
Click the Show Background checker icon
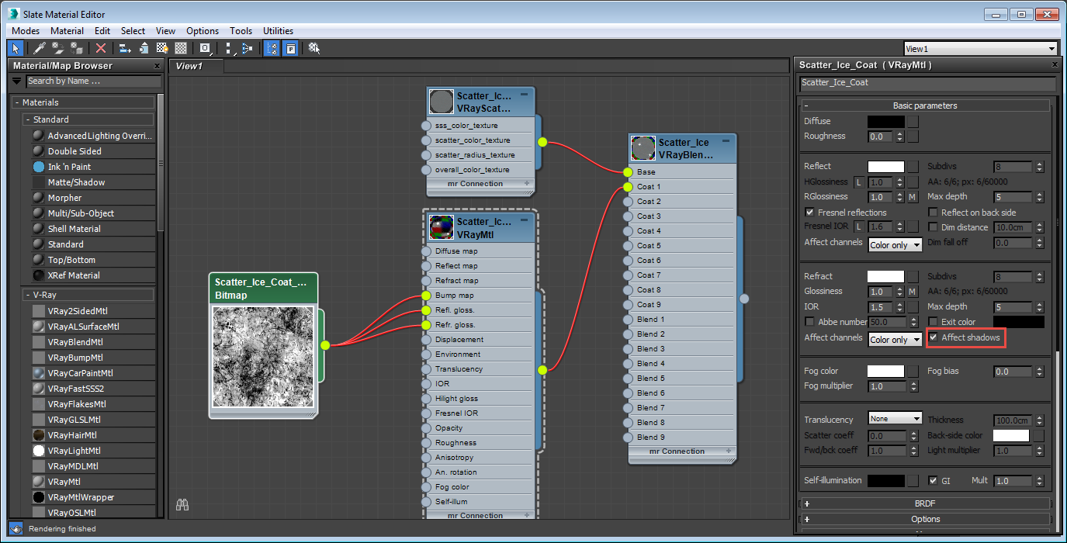click(179, 47)
